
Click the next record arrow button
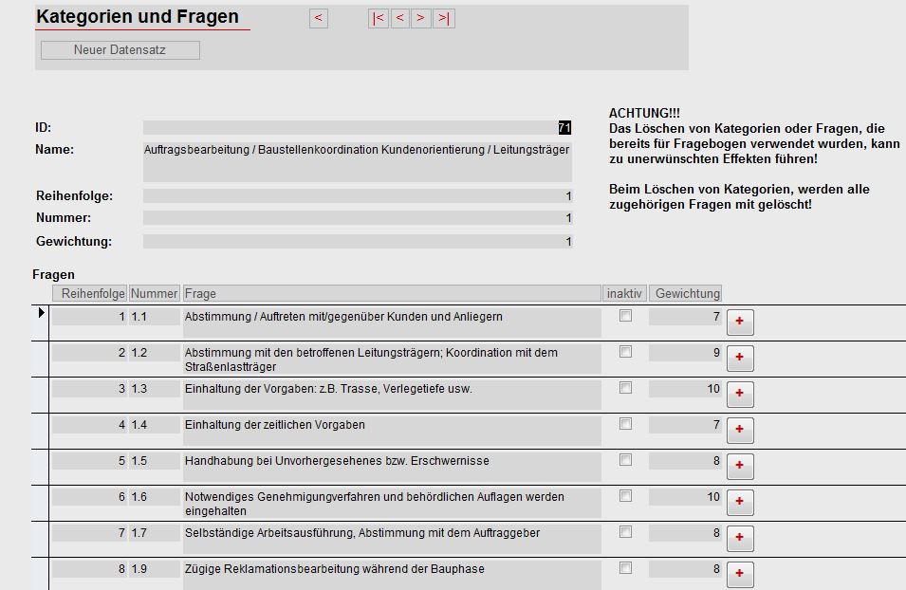pos(422,18)
